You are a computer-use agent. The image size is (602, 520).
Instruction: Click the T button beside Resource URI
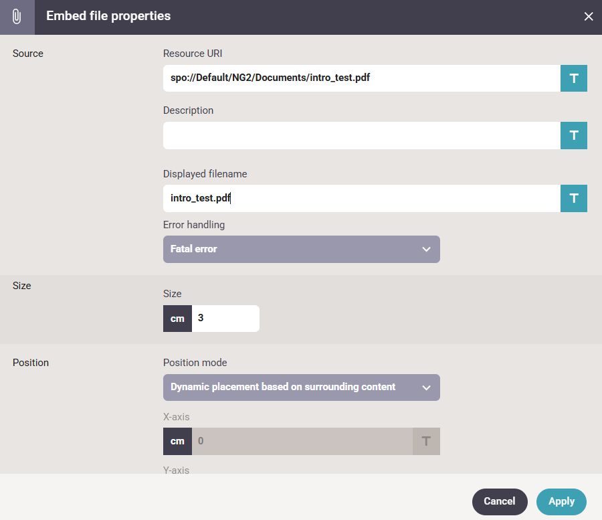pos(574,78)
